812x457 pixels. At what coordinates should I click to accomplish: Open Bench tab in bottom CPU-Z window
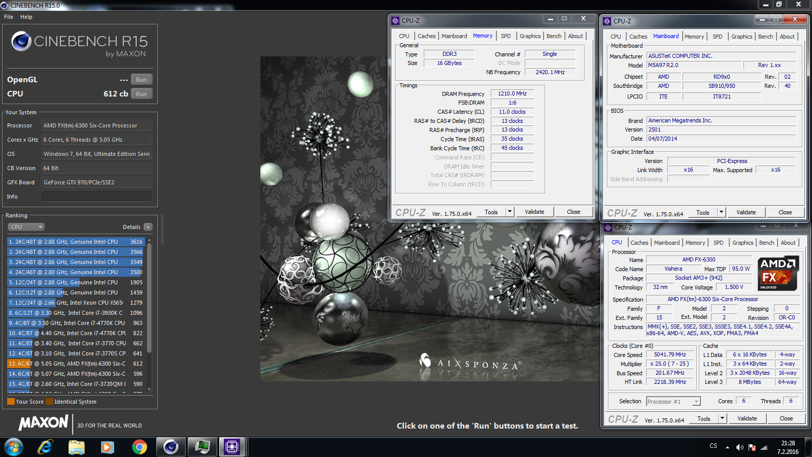tap(767, 243)
